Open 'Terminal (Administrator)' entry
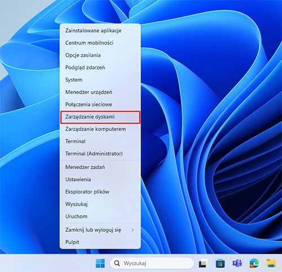This screenshot has width=282, height=272. (100, 153)
